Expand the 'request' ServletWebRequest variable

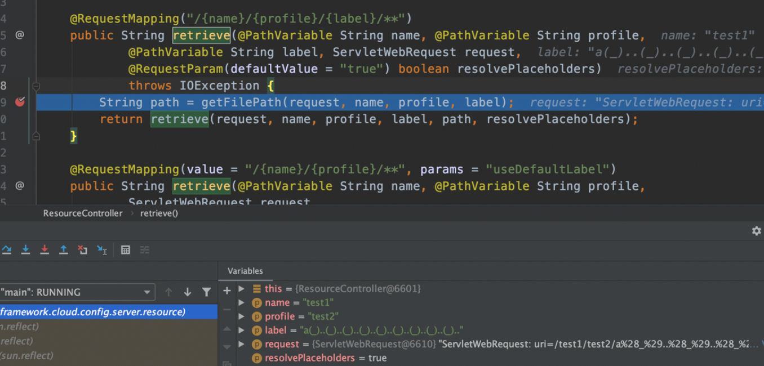(242, 344)
